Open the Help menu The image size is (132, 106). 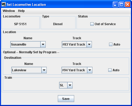coord(21,11)
